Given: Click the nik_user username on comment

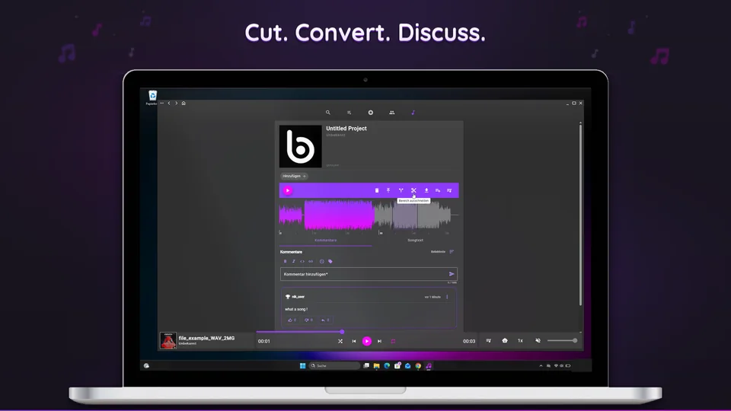Looking at the screenshot, I should (298, 297).
